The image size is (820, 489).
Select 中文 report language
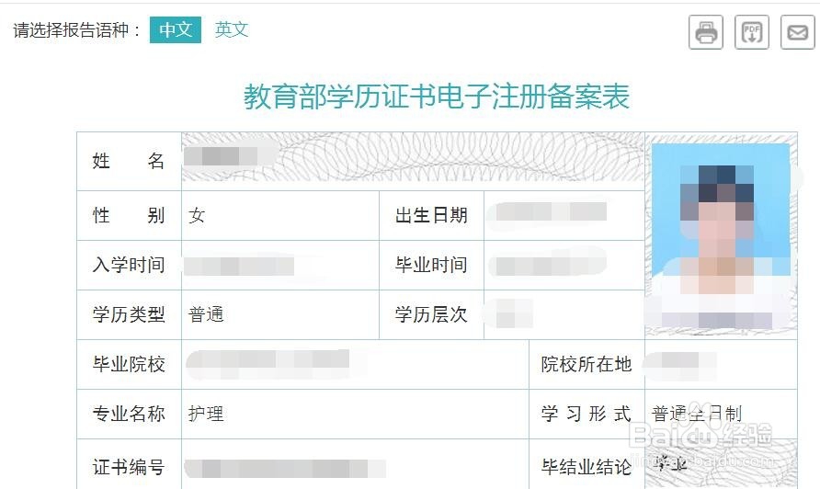click(x=176, y=29)
